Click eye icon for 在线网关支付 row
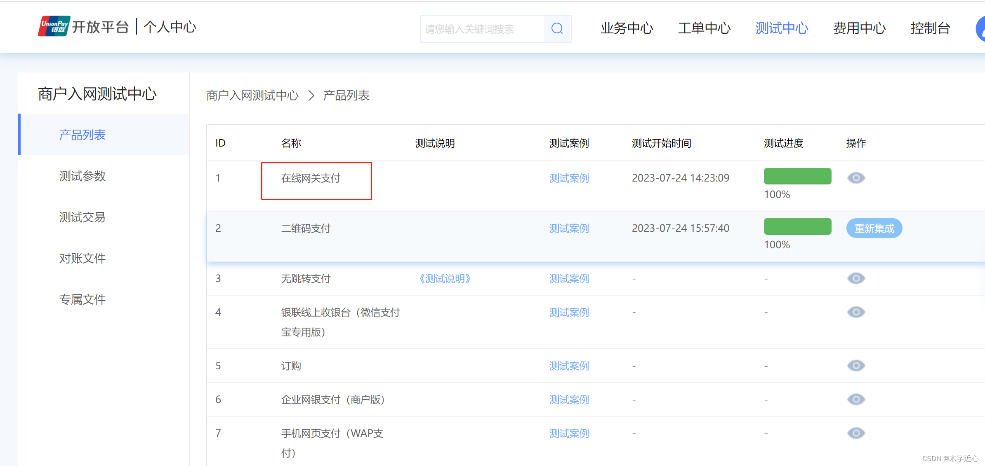985x466 pixels. coord(856,178)
